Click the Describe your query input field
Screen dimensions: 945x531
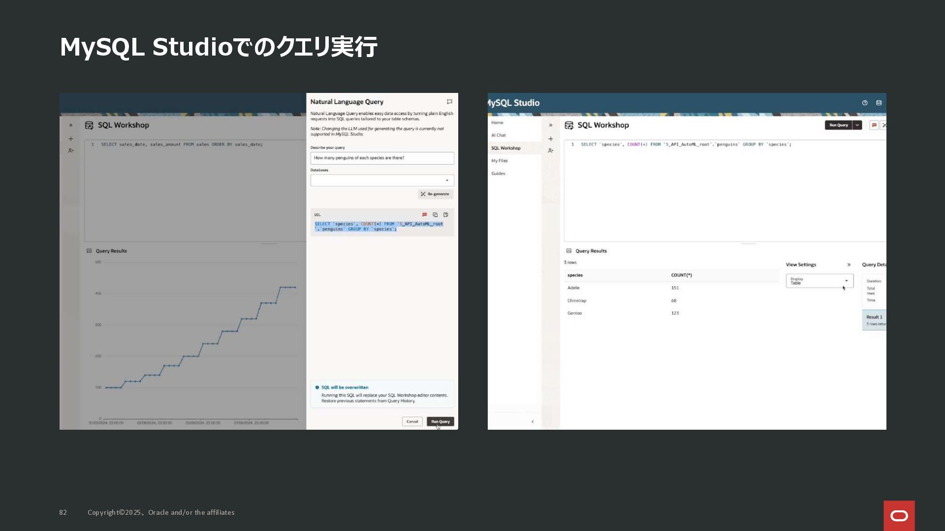tap(382, 158)
